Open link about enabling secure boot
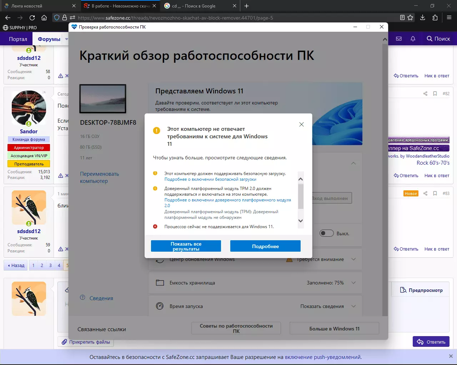 210,179
